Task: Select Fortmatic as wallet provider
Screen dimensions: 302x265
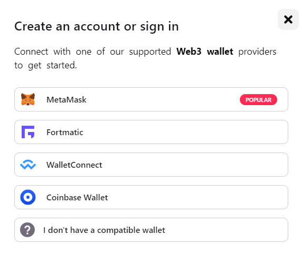Action: (151, 132)
